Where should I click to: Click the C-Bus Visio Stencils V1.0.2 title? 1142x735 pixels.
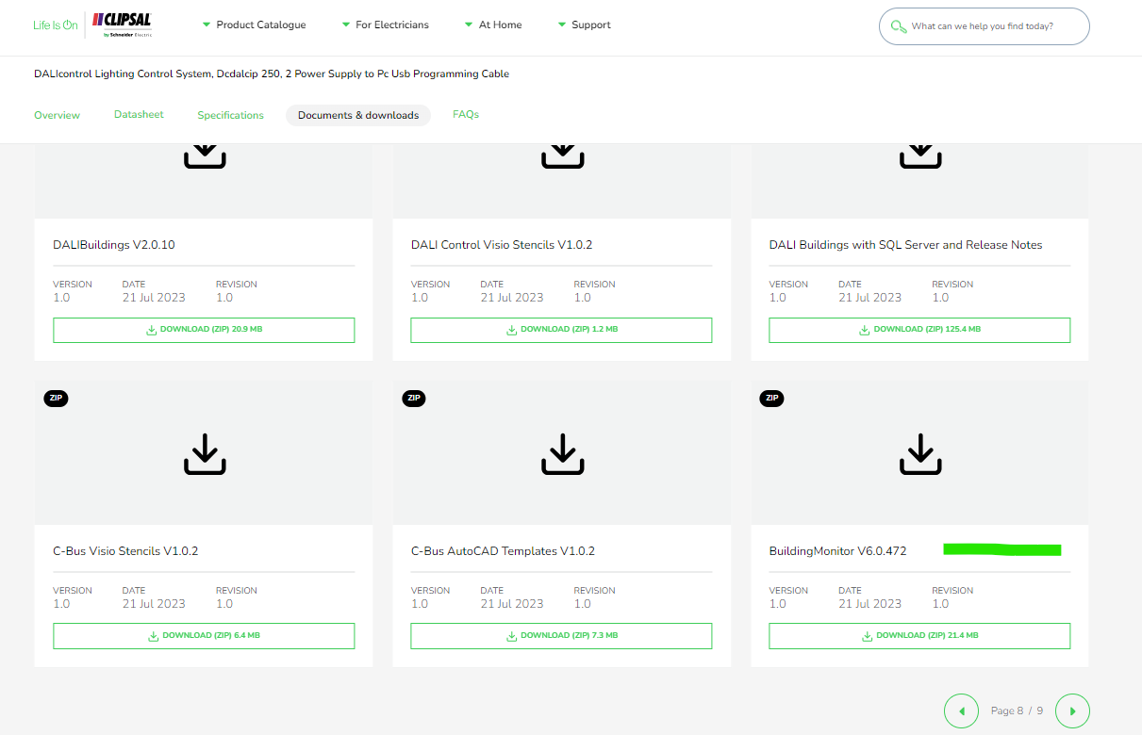(x=125, y=551)
